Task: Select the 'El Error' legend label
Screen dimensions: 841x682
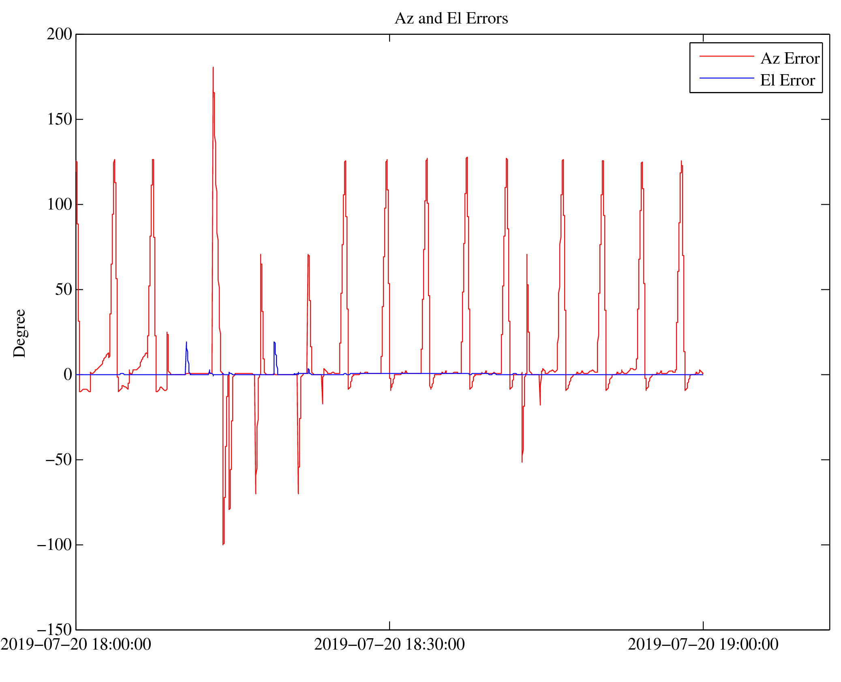Action: (787, 80)
